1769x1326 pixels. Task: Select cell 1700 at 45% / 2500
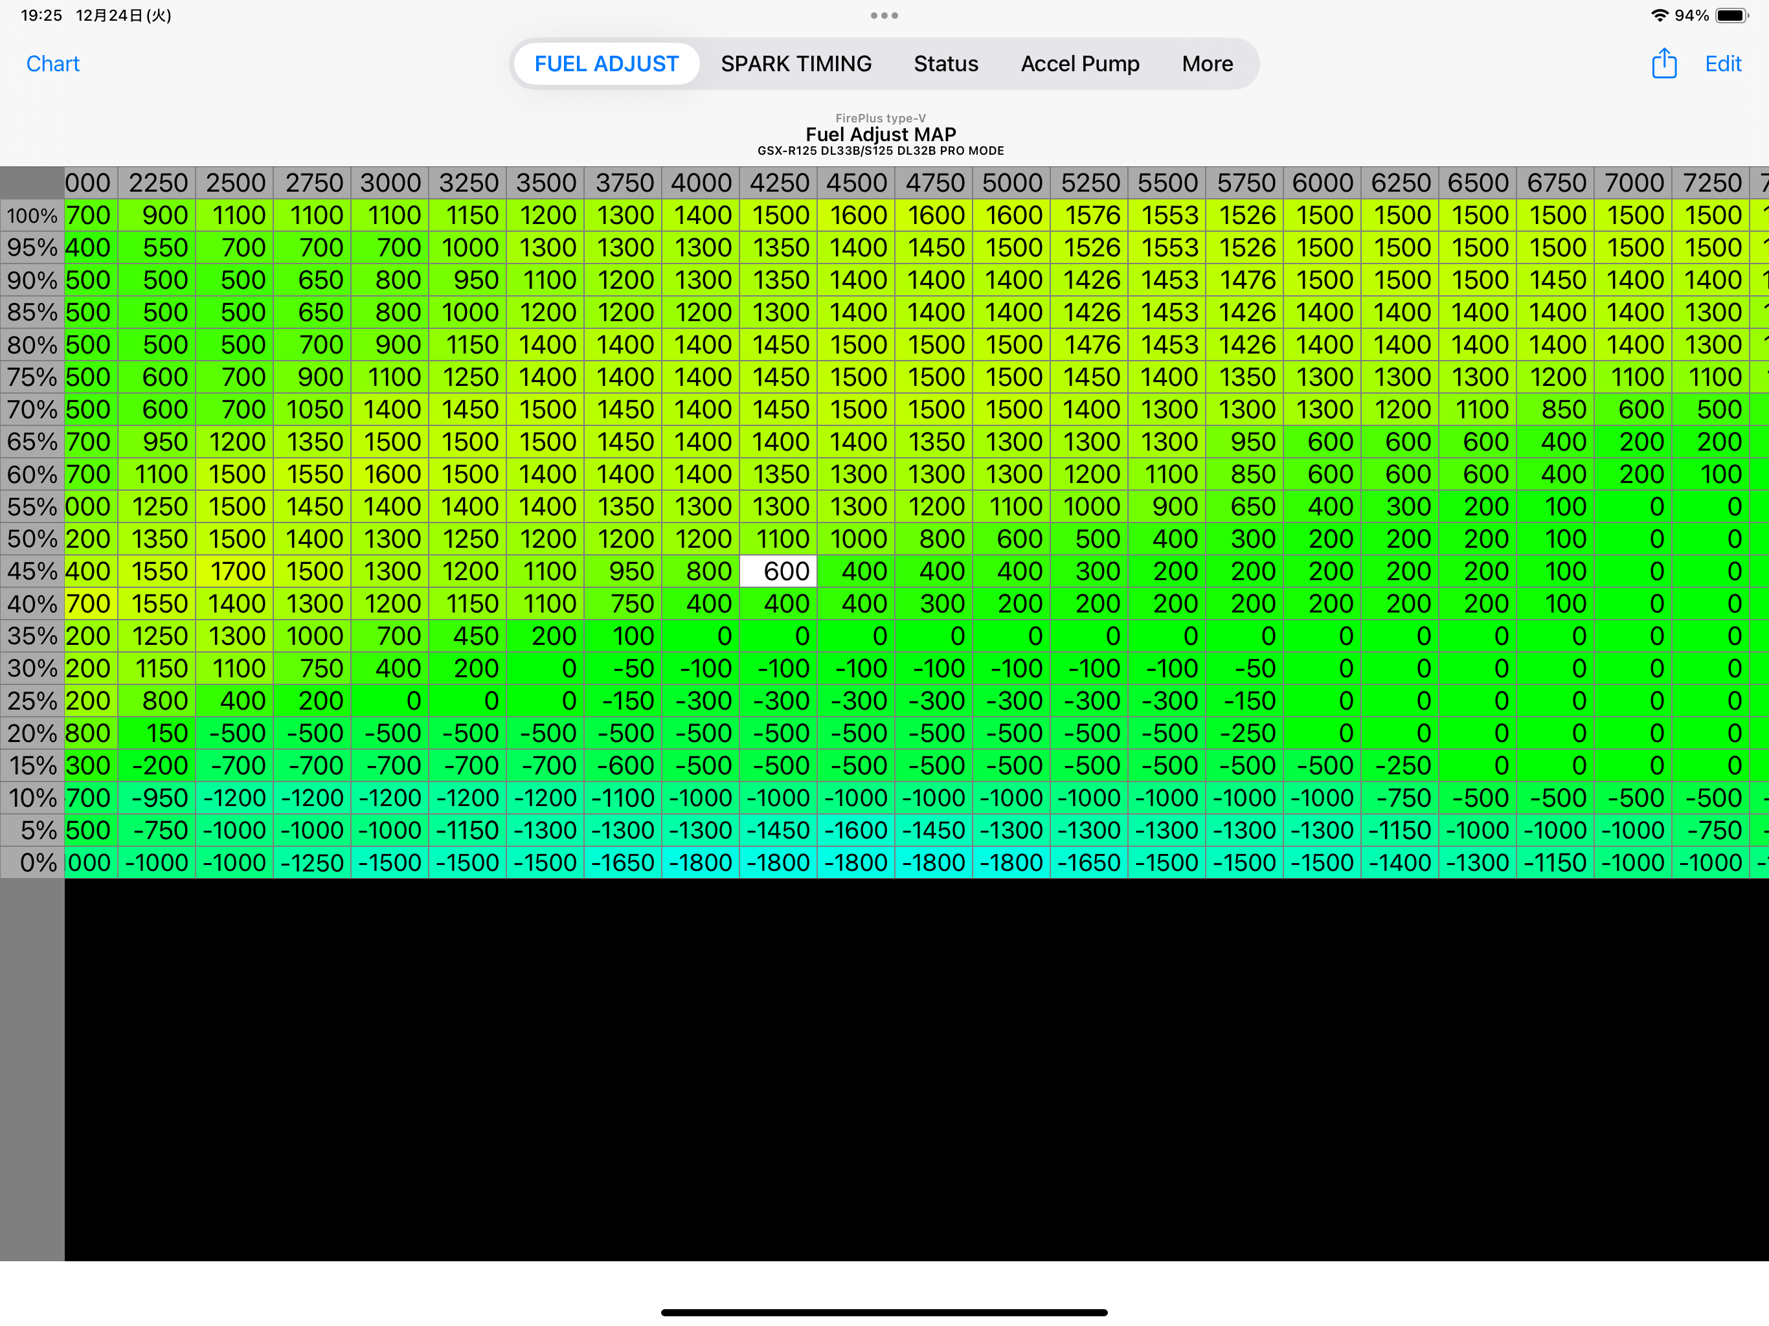[x=234, y=571]
